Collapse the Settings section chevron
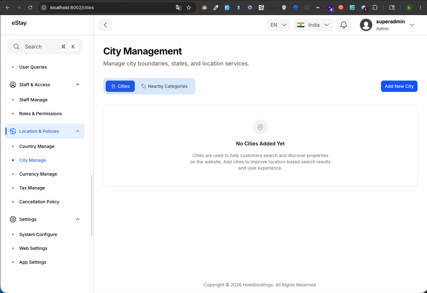Viewport: 427px width, 293px height. point(78,219)
